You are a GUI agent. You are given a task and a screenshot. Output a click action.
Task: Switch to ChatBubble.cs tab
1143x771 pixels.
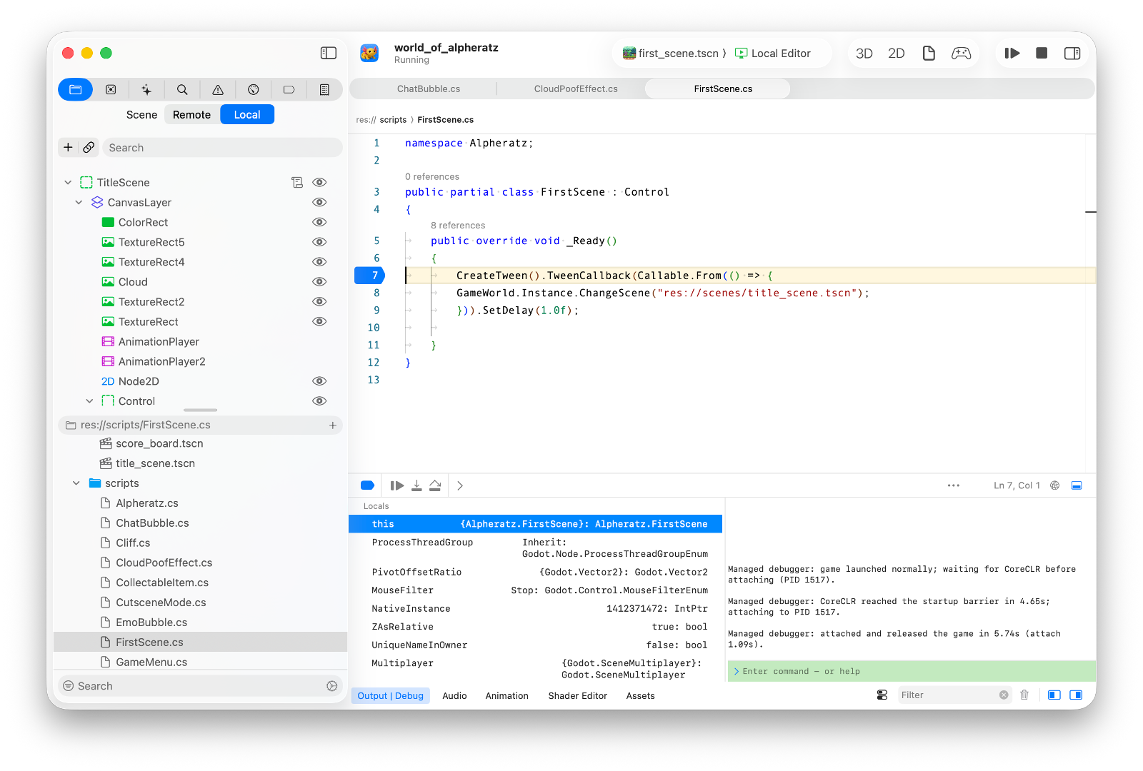click(x=429, y=89)
